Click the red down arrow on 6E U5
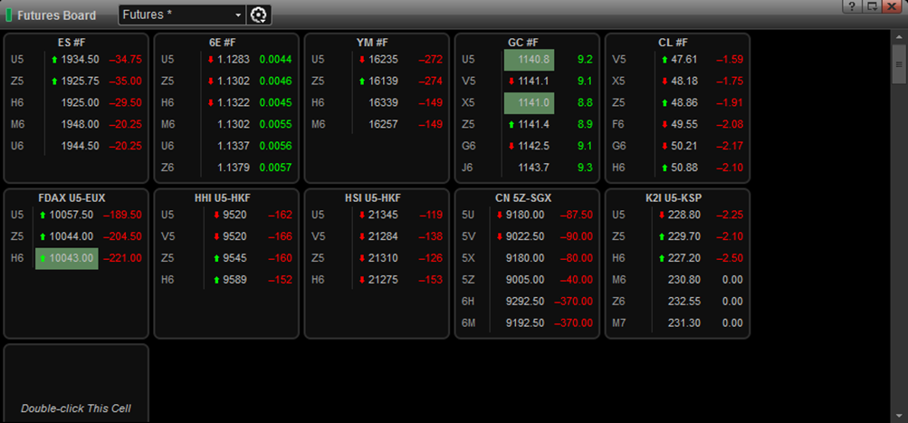 211,59
